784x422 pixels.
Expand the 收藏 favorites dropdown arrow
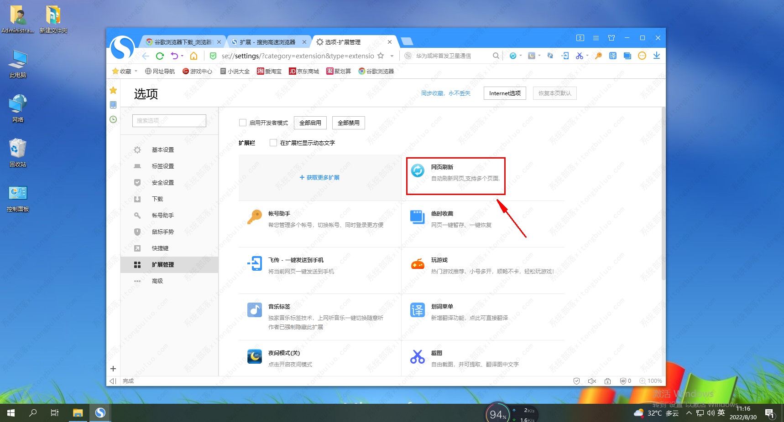[x=136, y=71]
